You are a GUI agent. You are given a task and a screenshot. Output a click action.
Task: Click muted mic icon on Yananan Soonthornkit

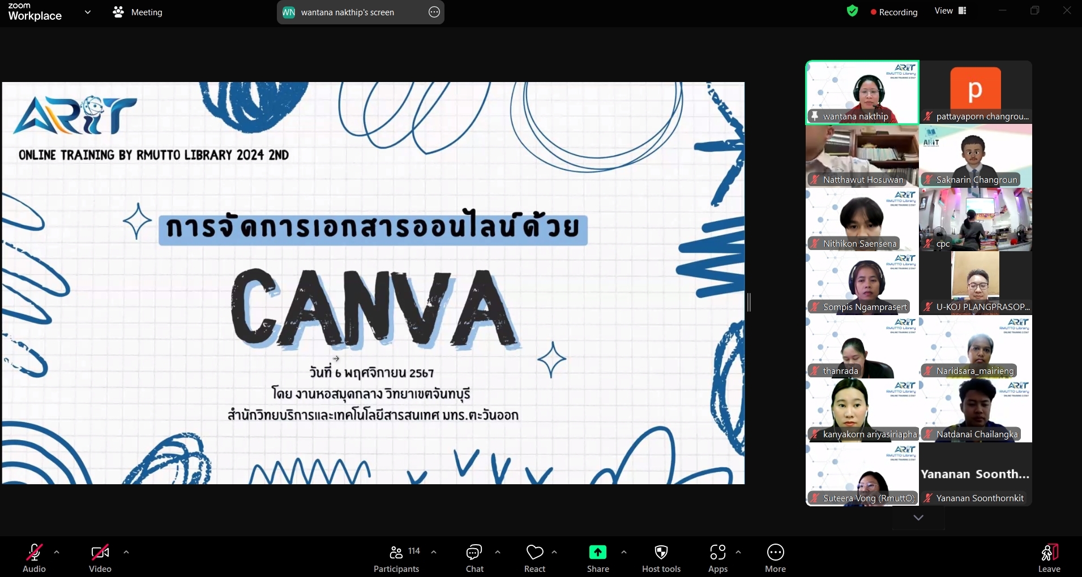[928, 498]
